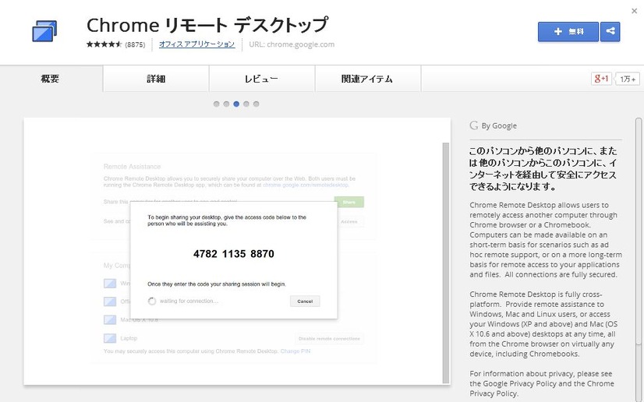Click the Change PIN link in screenshot
The height and width of the screenshot is (402, 644).
(x=295, y=351)
